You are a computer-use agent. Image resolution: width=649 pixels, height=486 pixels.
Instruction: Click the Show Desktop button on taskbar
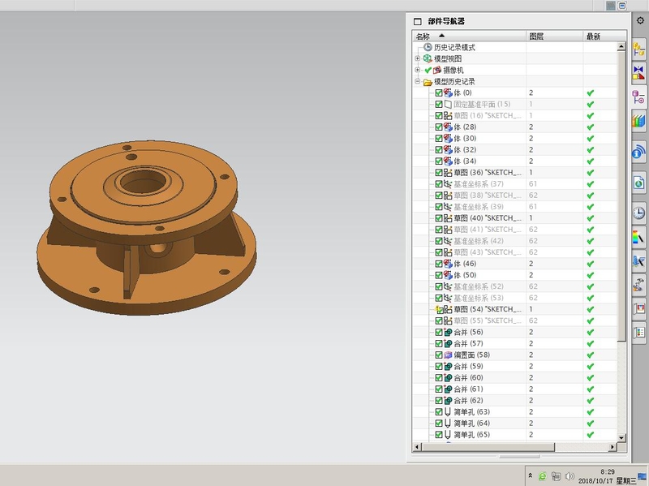[643, 476]
